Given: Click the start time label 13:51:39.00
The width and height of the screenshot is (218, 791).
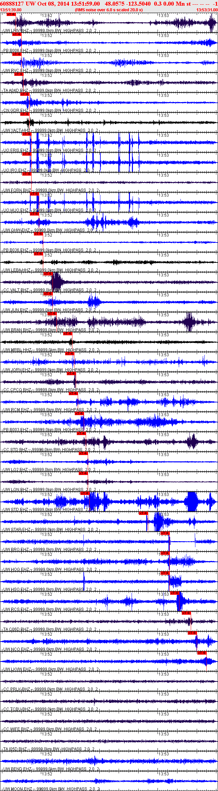Looking at the screenshot, I should click(x=11, y=10).
